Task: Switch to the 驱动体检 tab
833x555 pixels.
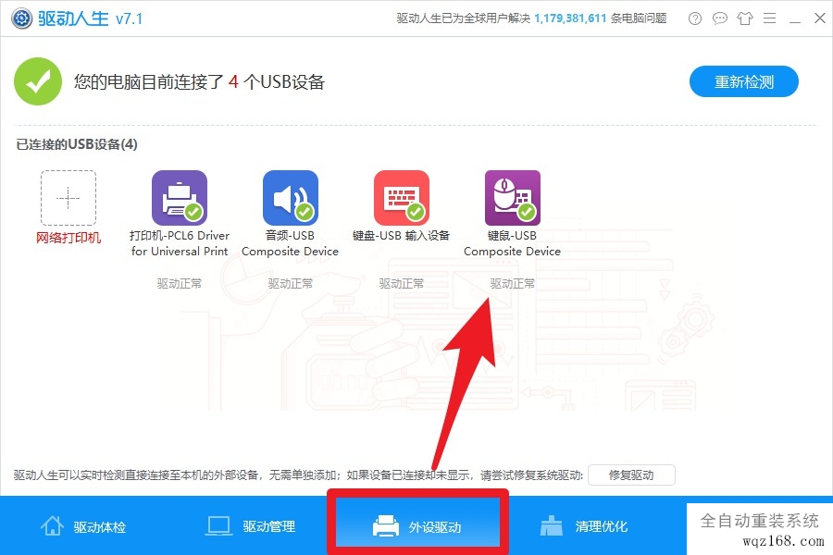Action: (84, 526)
